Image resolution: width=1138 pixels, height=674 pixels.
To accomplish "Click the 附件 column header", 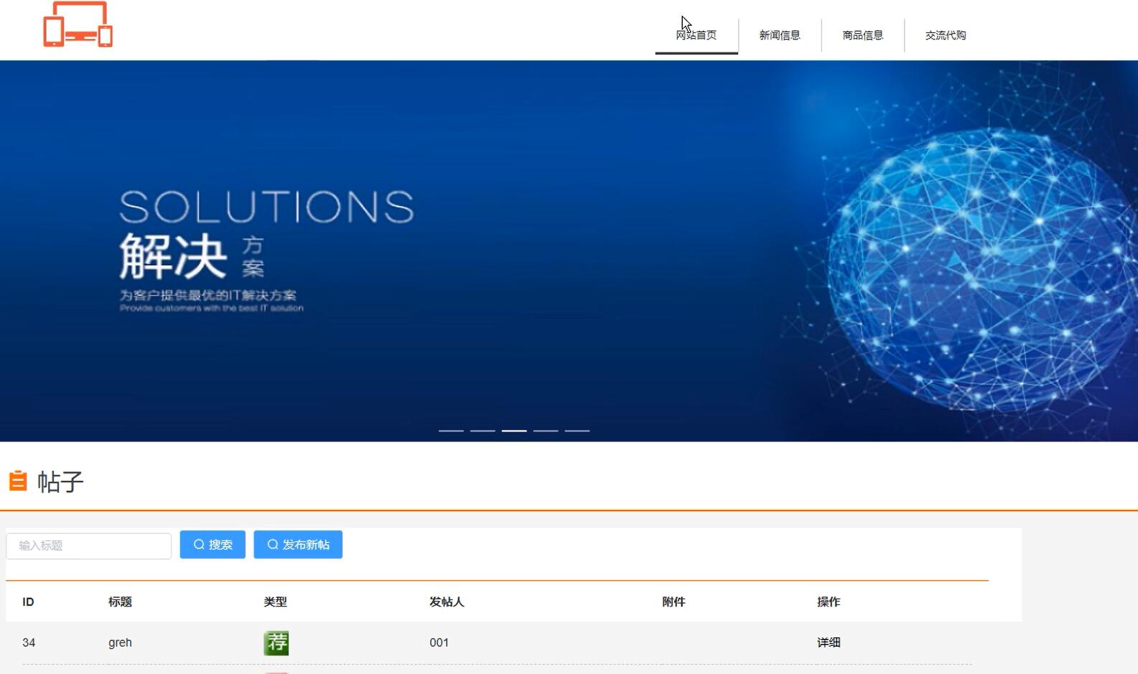I will click(x=673, y=602).
